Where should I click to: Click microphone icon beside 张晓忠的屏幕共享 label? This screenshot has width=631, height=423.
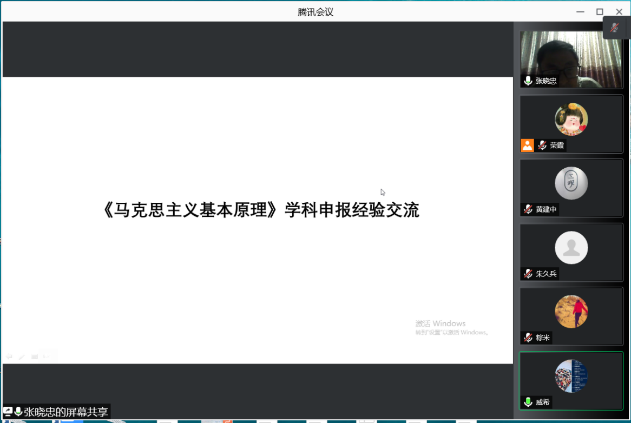pyautogui.click(x=18, y=412)
